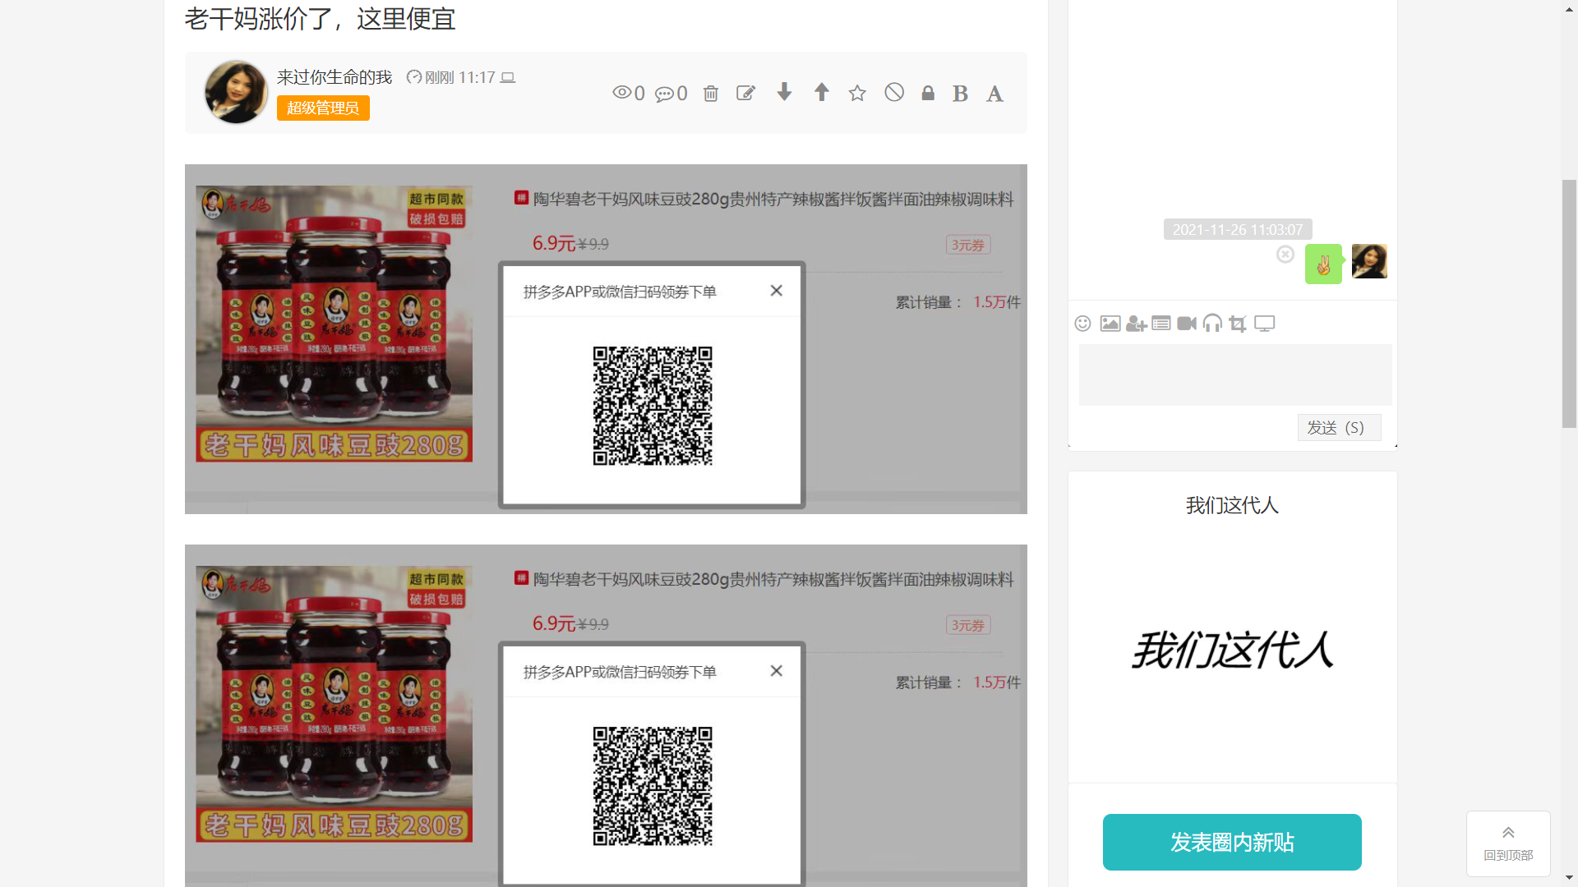Click the delete post trash icon

coord(711,94)
